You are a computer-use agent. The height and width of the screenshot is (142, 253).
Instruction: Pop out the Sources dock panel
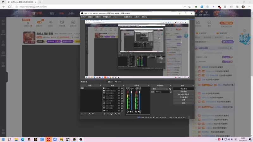pos(123,86)
